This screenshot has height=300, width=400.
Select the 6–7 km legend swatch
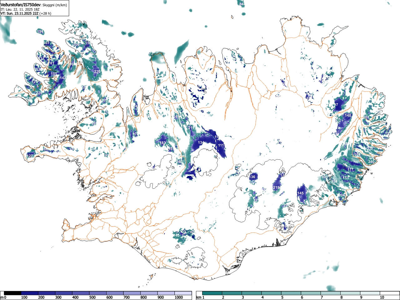[x=311, y=293]
